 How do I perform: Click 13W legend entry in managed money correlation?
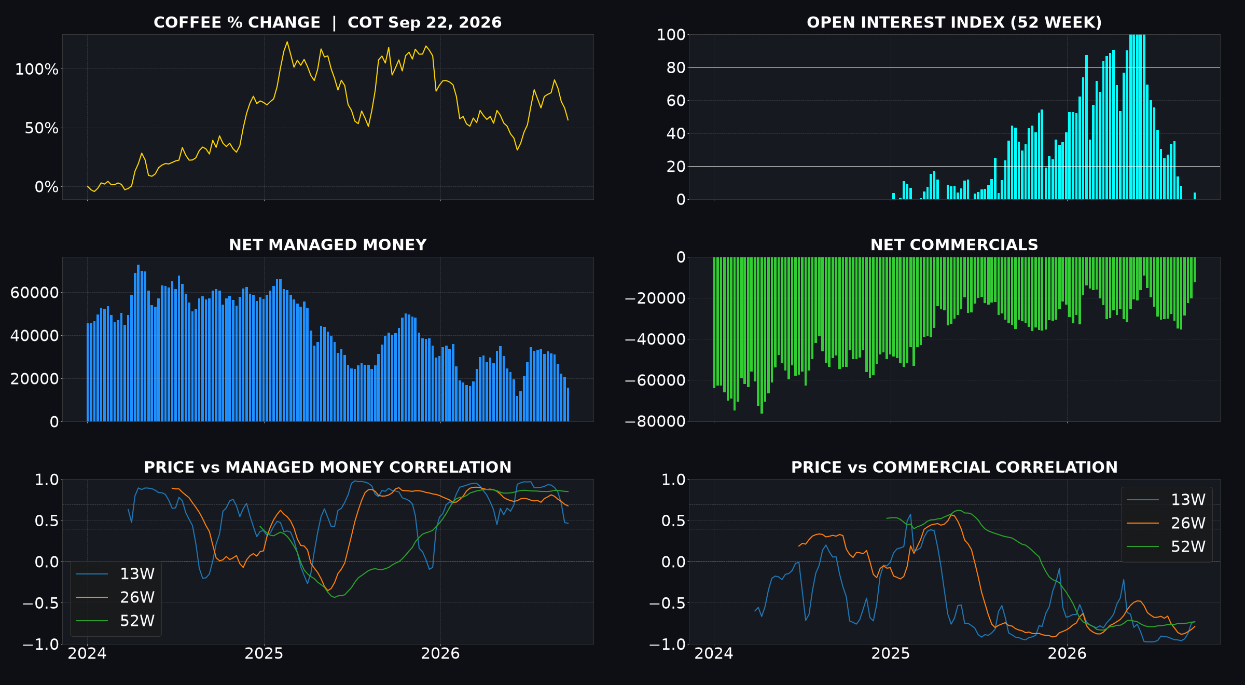pyautogui.click(x=115, y=574)
